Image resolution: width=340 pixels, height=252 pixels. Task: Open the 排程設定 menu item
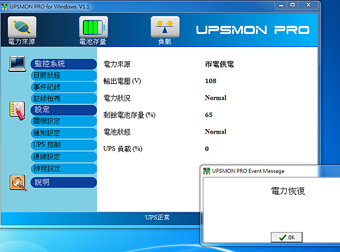click(x=63, y=169)
